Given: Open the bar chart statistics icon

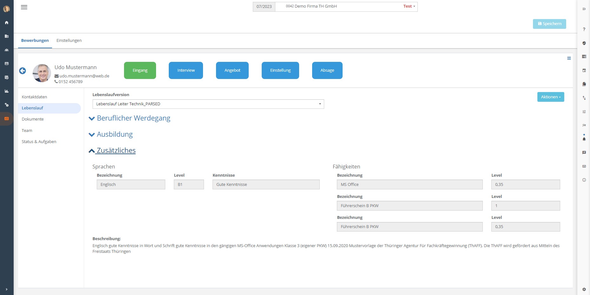Looking at the screenshot, I should pos(7,91).
